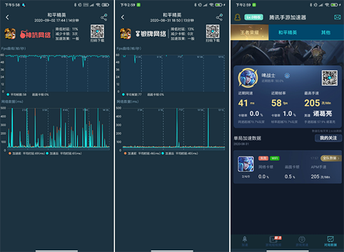The image size is (344, 252).
Task: Switch to the 王者荣耀 tab
Action: pos(250,33)
